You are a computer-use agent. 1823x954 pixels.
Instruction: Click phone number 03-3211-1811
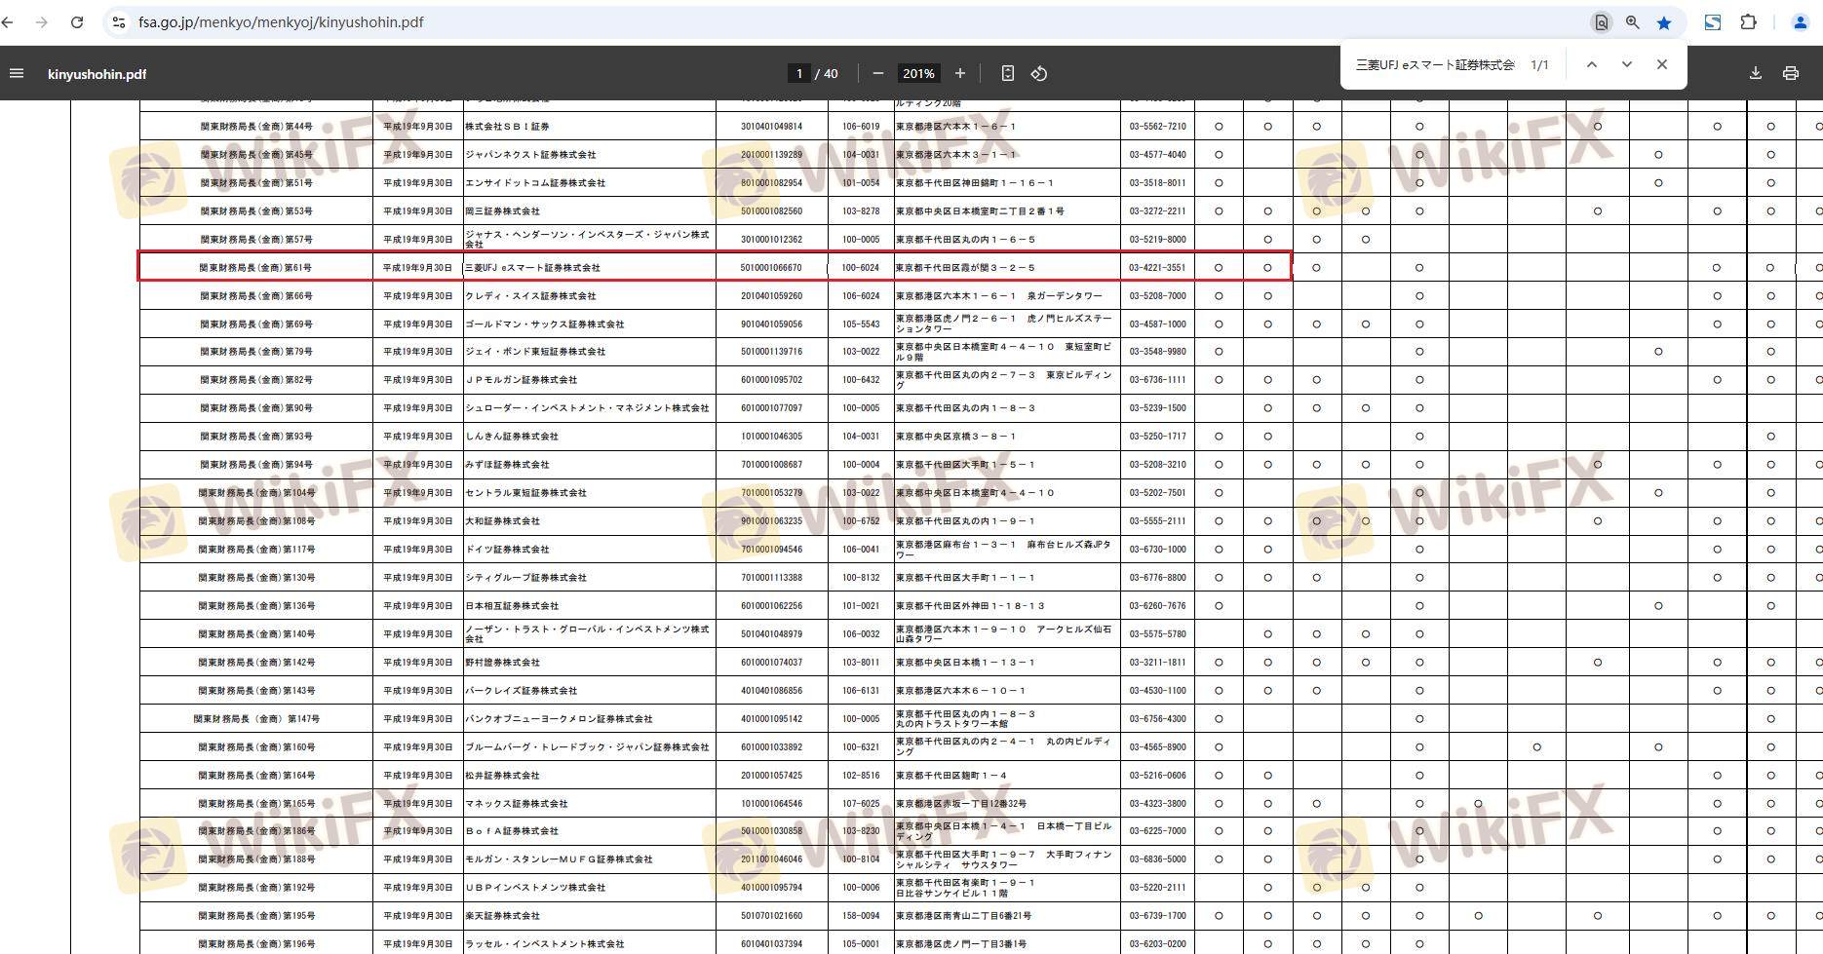1158,663
